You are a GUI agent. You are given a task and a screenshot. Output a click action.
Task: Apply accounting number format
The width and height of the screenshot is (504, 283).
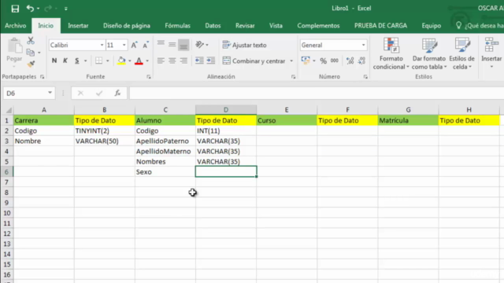coord(306,61)
